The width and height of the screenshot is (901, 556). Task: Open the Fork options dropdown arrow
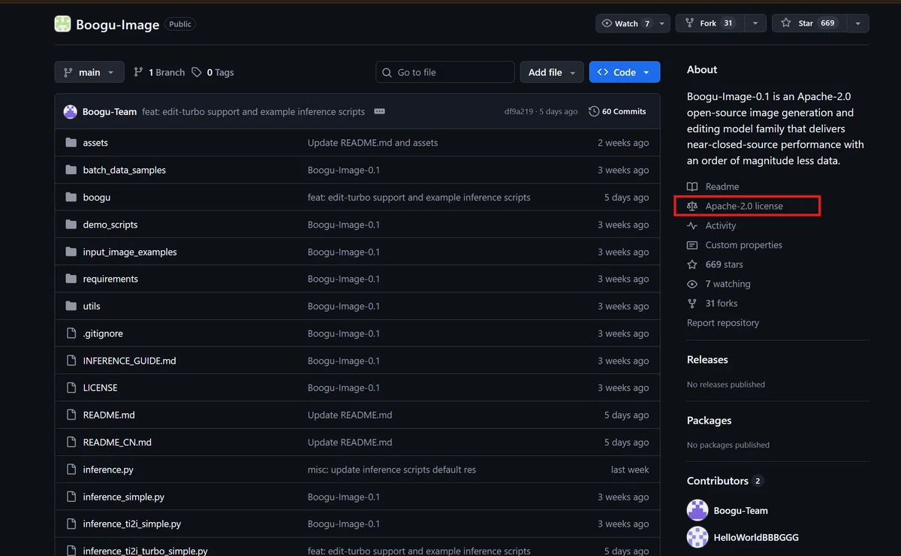coord(756,23)
